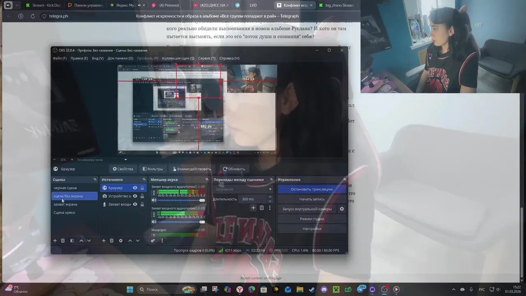The image size is (526, 296).
Task: Open Вид (V) menu
Action: click(x=98, y=58)
